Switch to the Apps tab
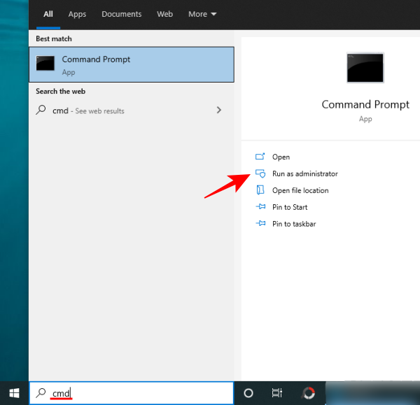Image resolution: width=420 pixels, height=405 pixels. coord(77,14)
